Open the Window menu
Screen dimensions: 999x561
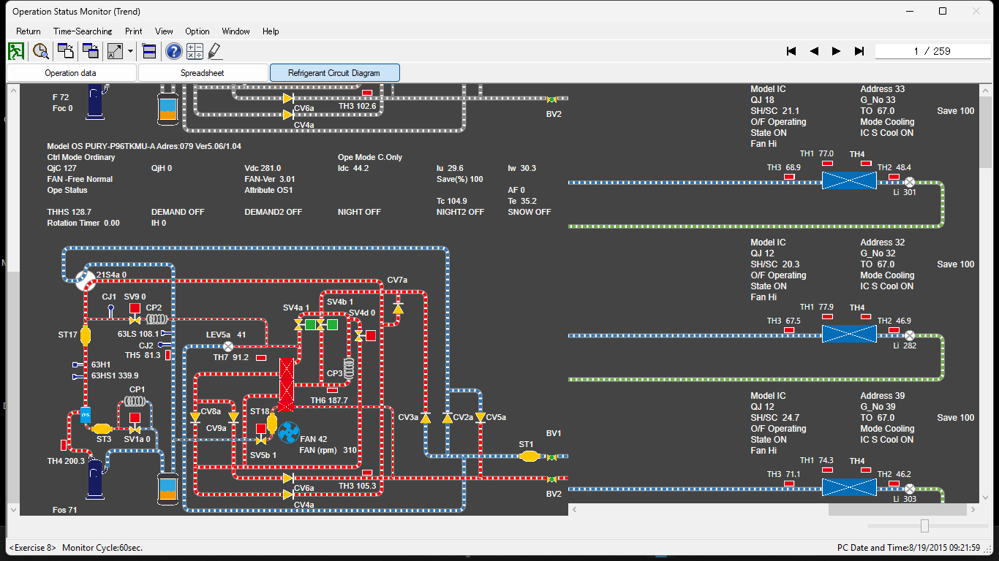coord(235,31)
